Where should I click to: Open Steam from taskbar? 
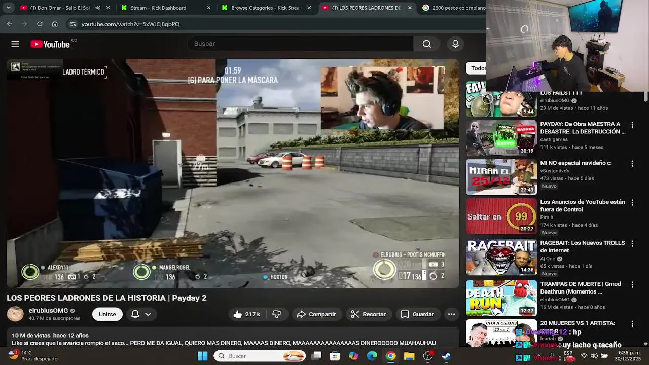pyautogui.click(x=446, y=356)
